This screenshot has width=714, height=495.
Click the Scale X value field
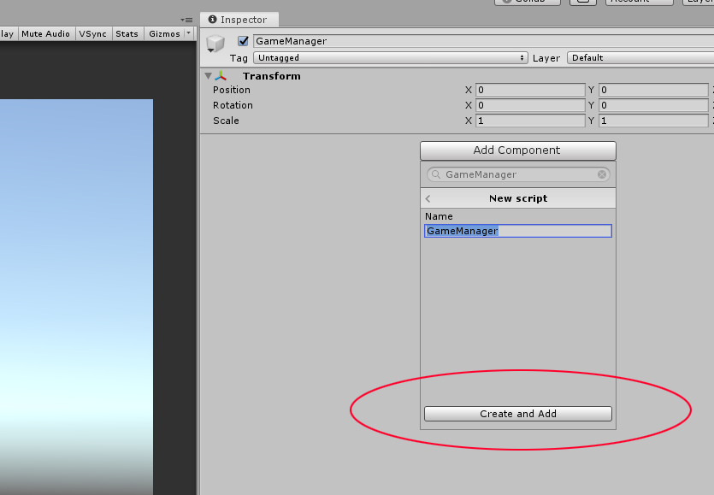tap(530, 121)
